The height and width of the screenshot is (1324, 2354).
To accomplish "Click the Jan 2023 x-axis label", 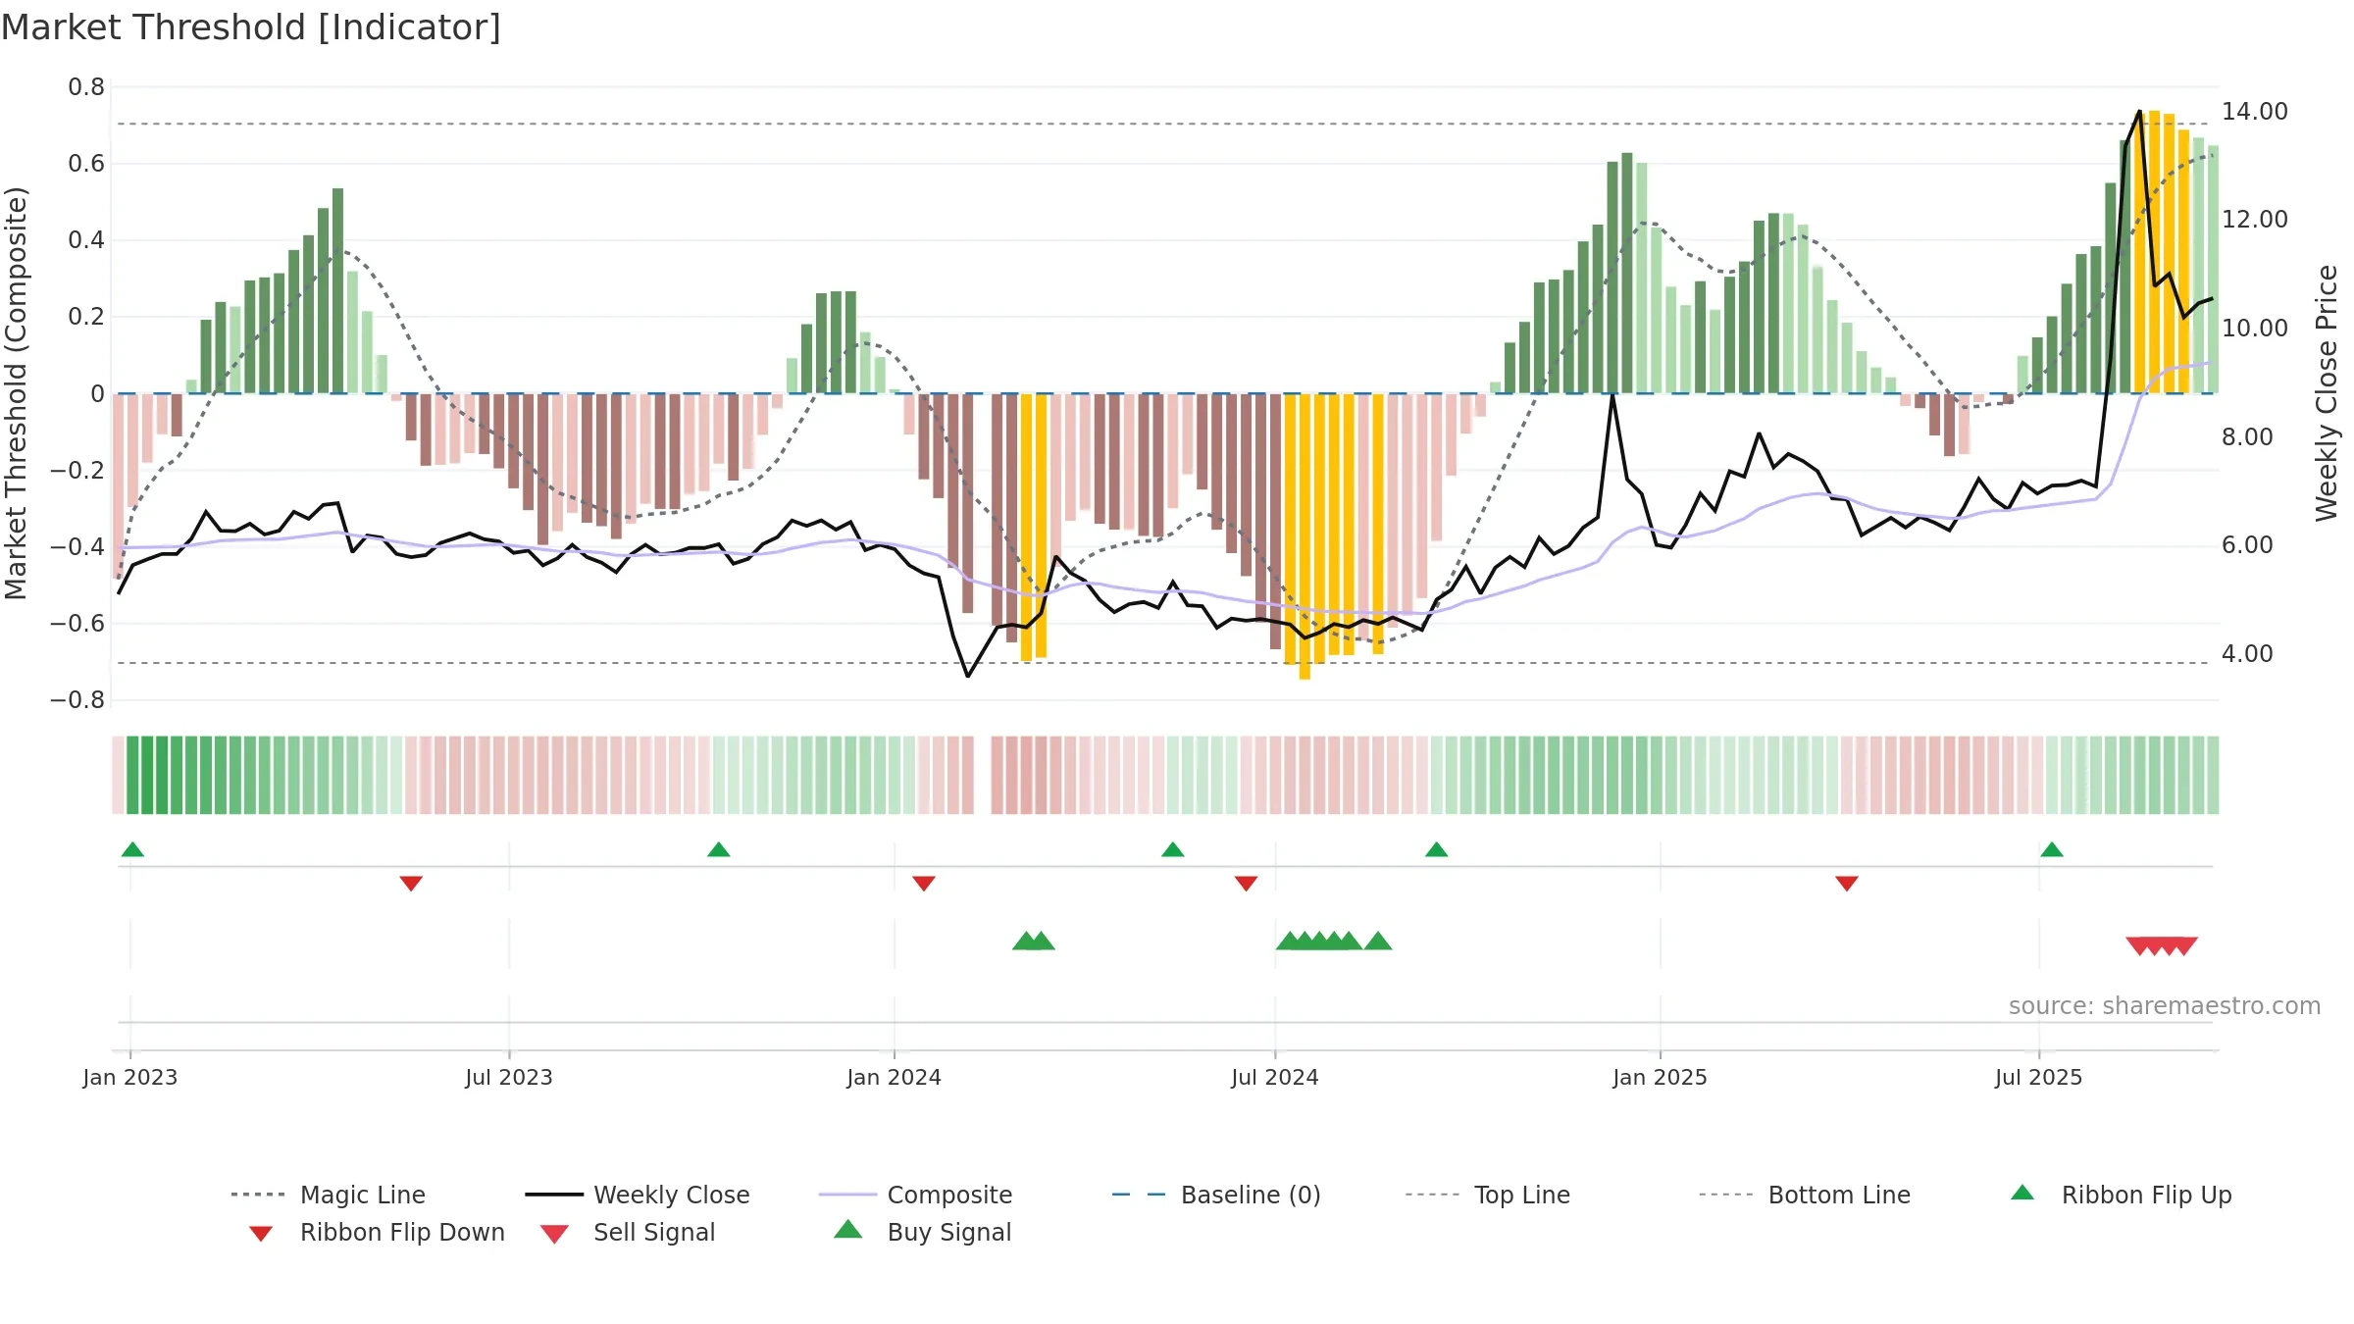I will point(130,1078).
